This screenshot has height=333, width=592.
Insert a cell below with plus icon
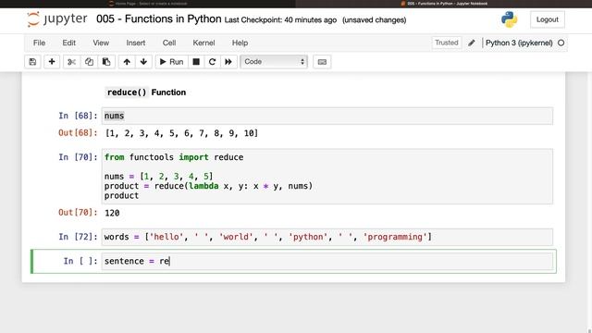pyautogui.click(x=52, y=62)
